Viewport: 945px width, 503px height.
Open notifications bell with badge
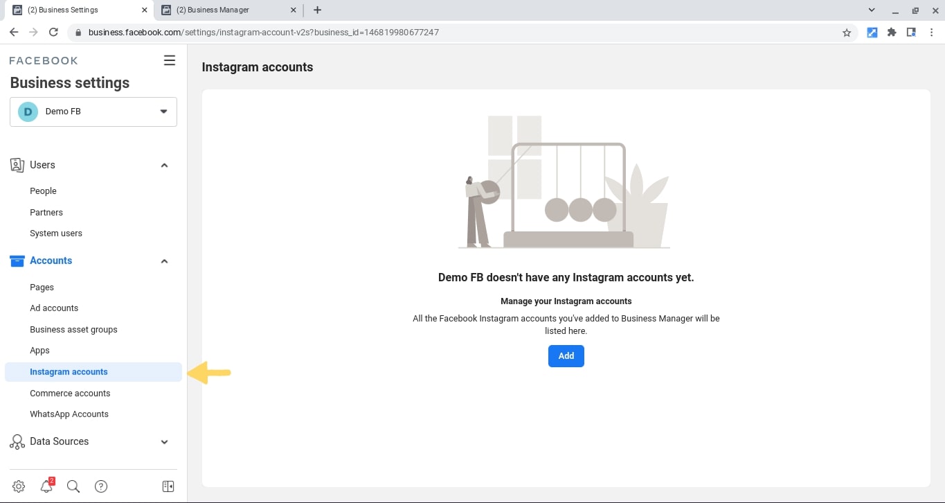46,486
